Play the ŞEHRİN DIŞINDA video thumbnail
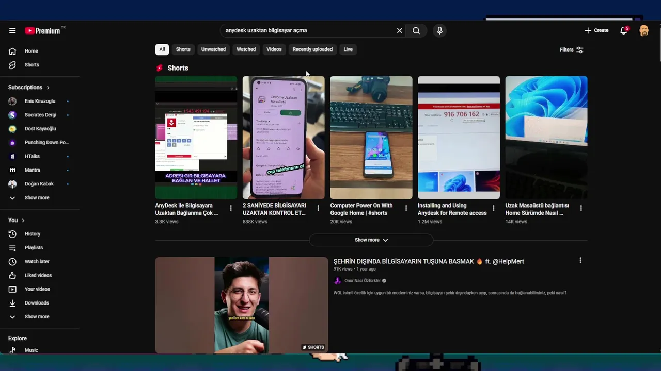 [x=242, y=305]
